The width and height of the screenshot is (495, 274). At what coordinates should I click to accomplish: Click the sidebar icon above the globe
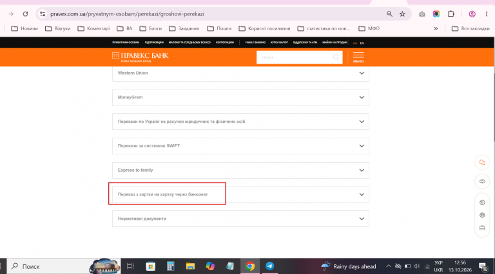(x=482, y=203)
